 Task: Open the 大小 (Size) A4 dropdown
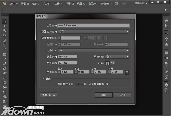[x=94, y=50]
